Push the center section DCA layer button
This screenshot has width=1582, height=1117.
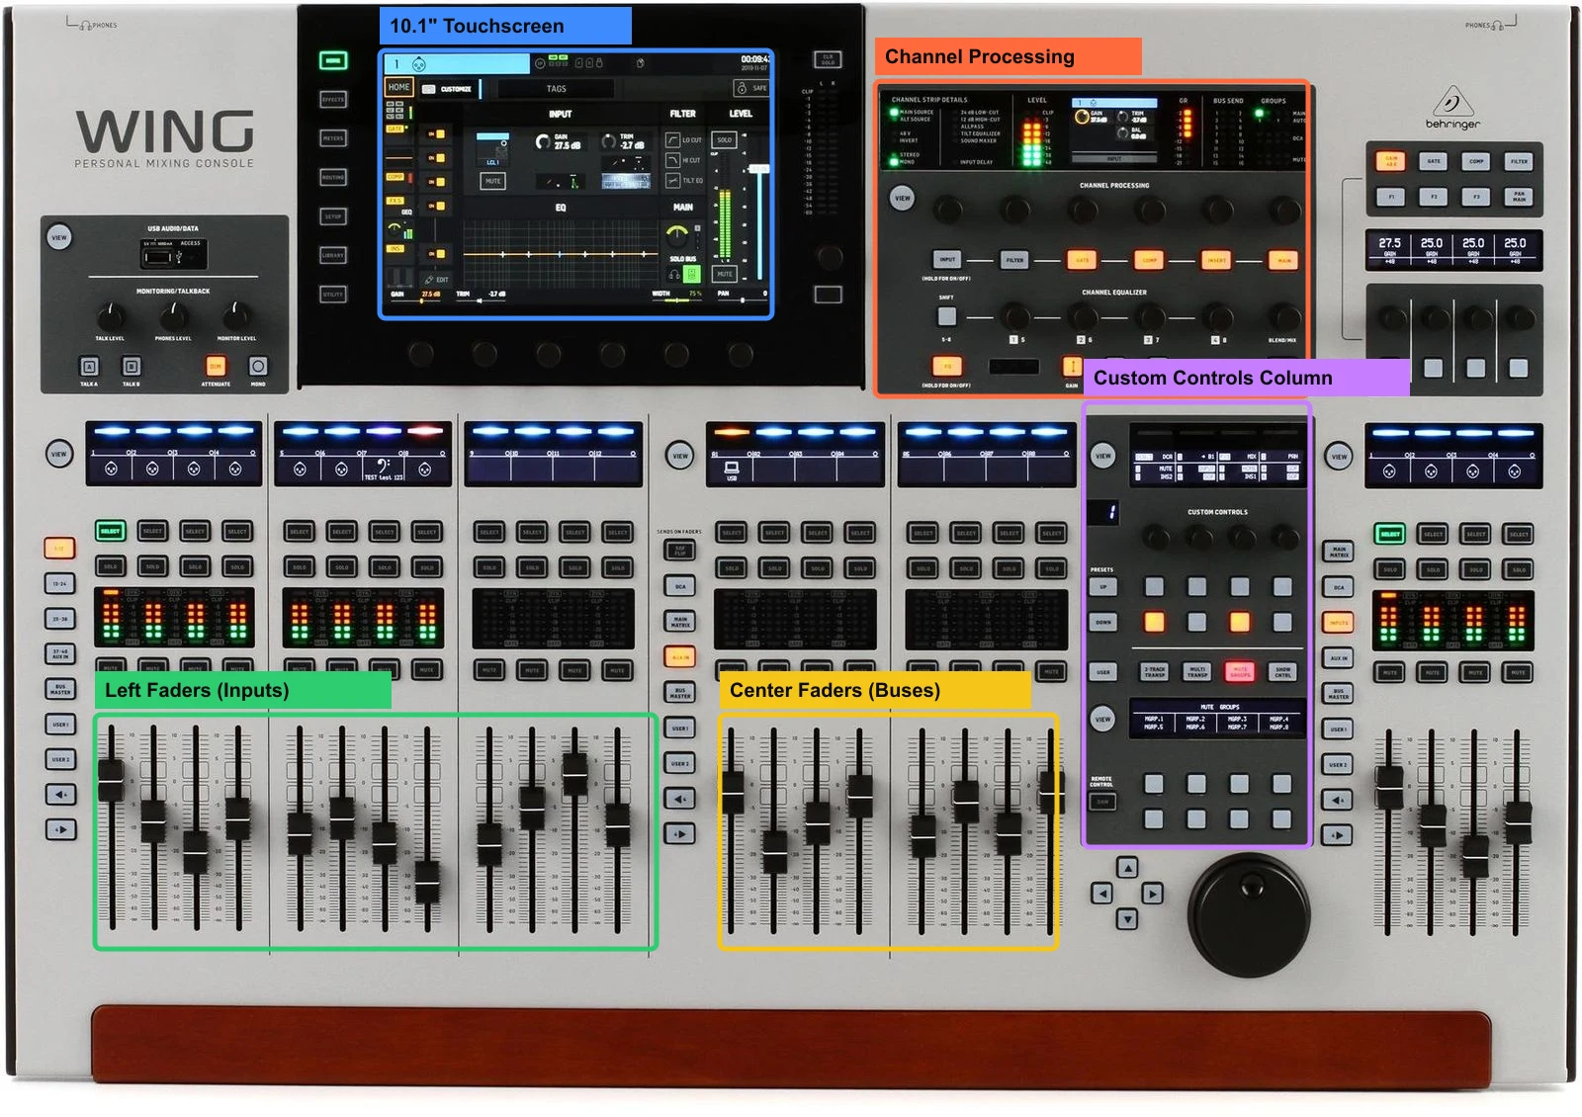680,586
